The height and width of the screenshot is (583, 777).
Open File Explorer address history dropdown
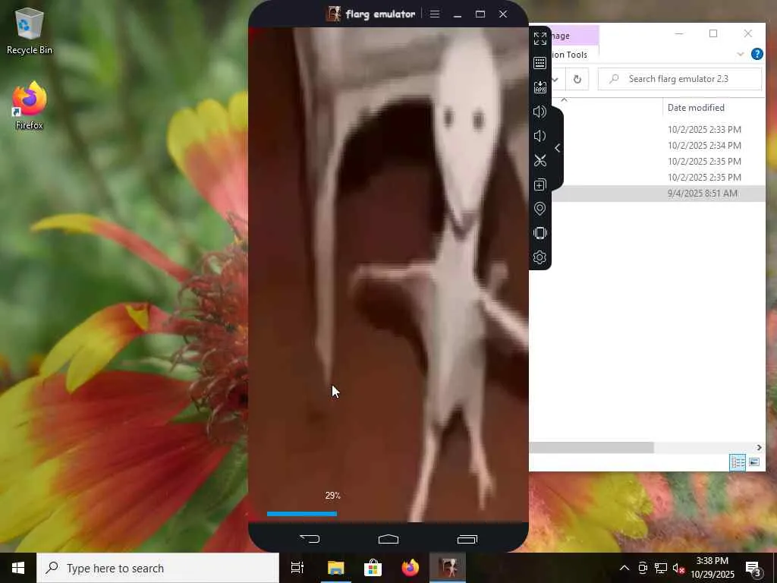(555, 79)
